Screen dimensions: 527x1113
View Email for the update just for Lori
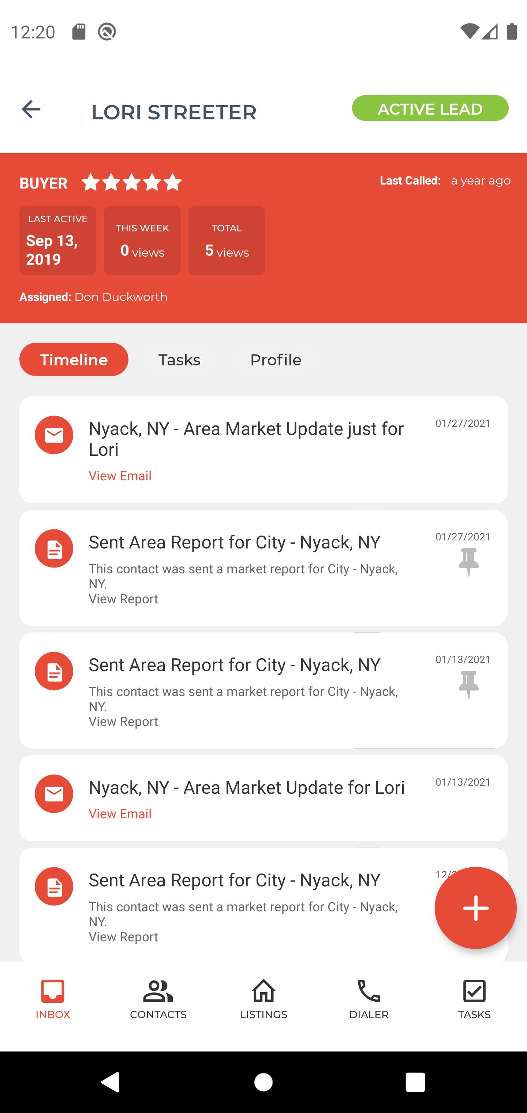120,476
